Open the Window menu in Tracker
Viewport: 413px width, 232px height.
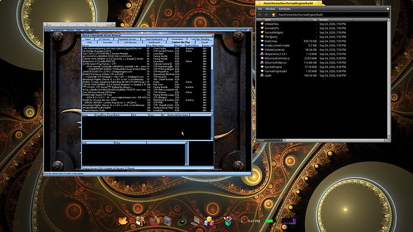click(x=270, y=9)
